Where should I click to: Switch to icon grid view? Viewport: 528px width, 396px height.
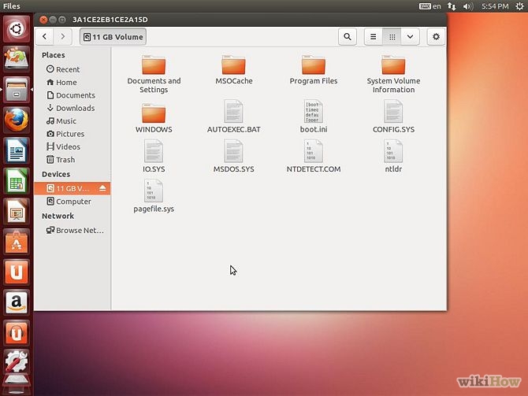click(x=392, y=37)
